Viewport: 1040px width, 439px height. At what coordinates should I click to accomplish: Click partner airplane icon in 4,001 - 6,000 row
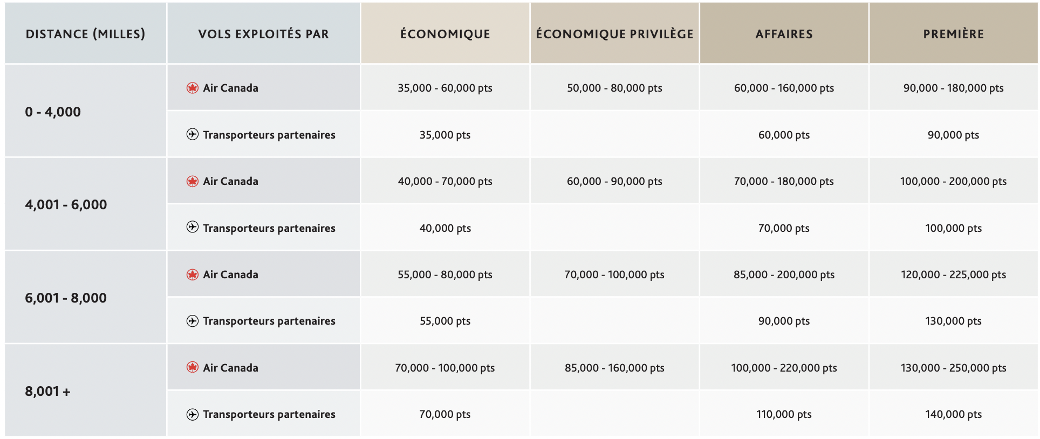pos(193,227)
